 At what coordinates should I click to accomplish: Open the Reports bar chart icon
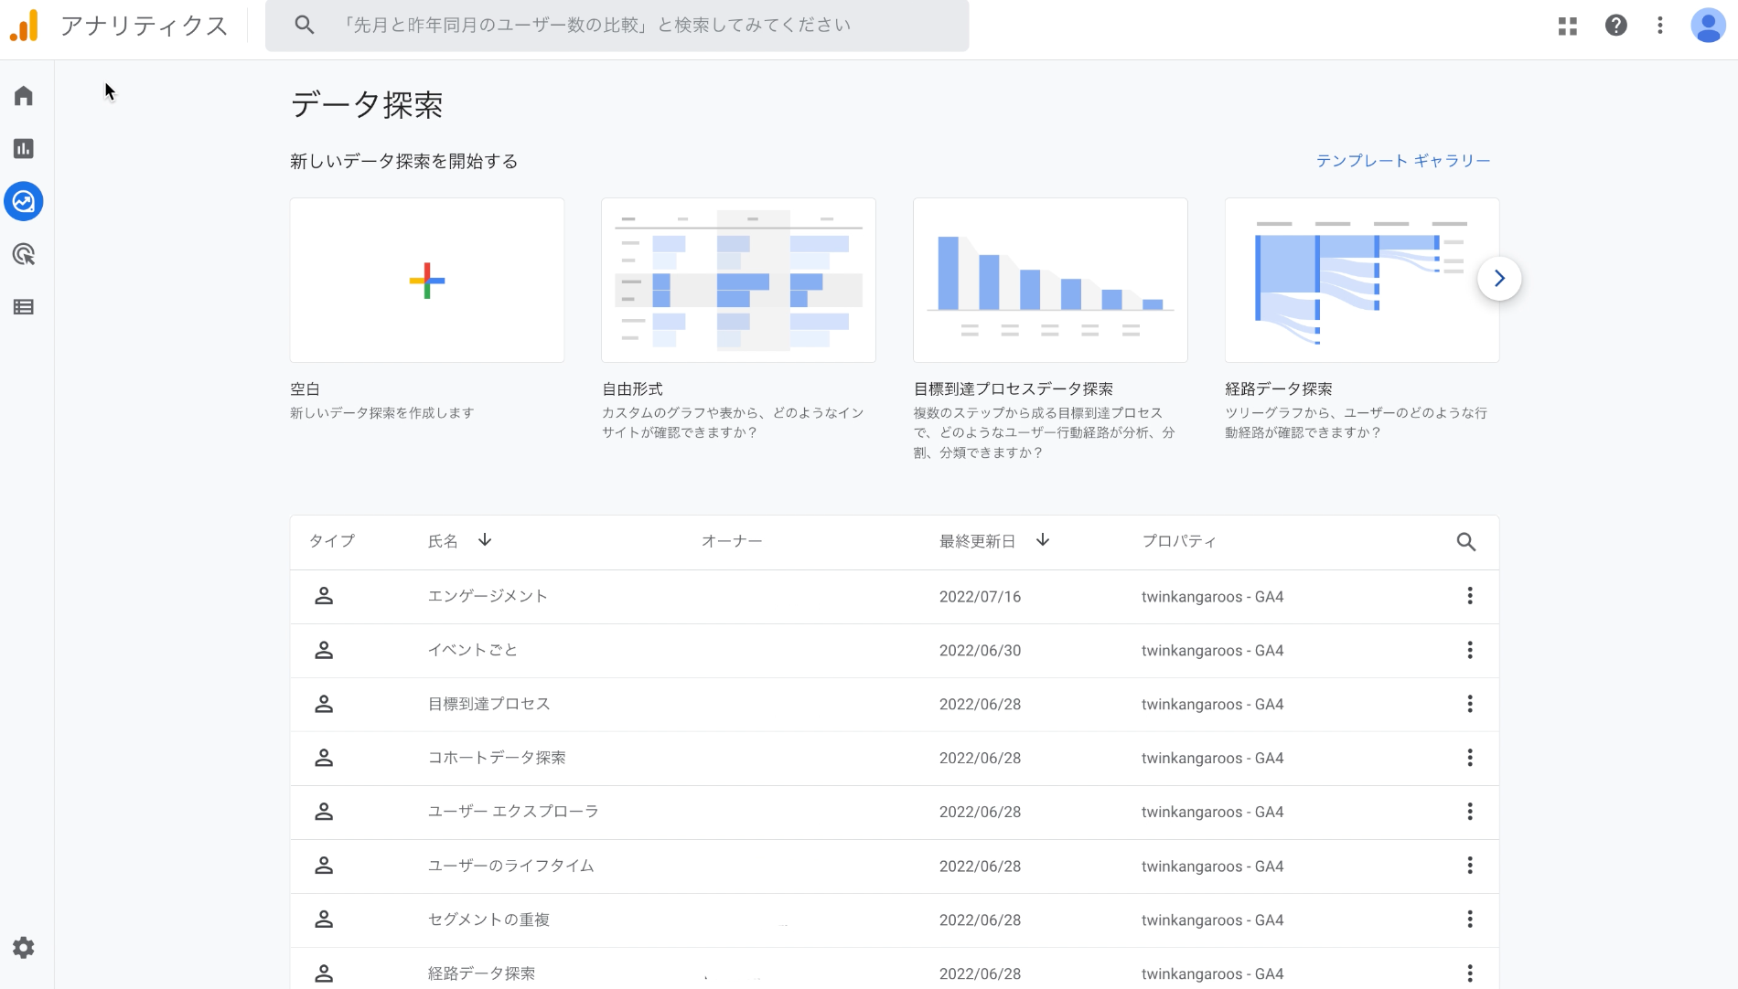click(x=24, y=148)
